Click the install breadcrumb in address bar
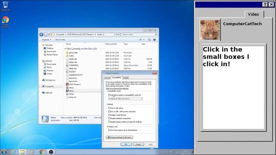The width and height of the screenshot is (276, 155). (x=100, y=34)
